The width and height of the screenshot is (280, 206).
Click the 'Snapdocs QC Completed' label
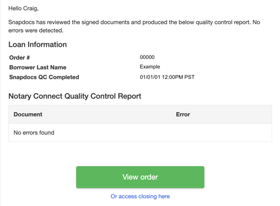[44, 77]
